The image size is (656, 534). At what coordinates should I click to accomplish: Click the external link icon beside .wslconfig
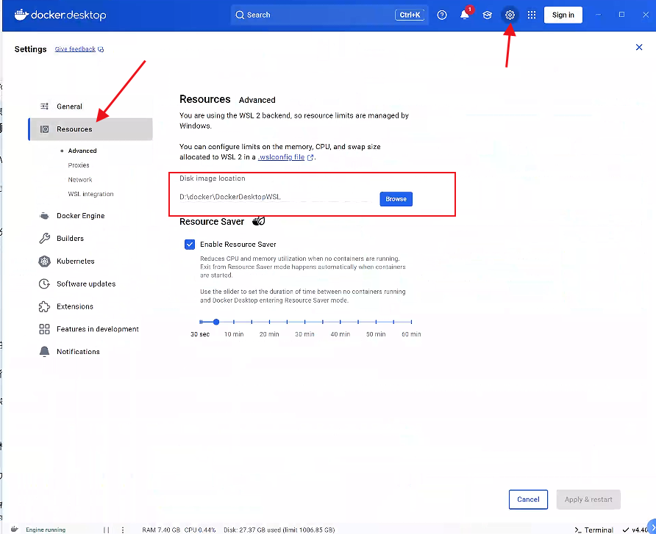pos(310,157)
